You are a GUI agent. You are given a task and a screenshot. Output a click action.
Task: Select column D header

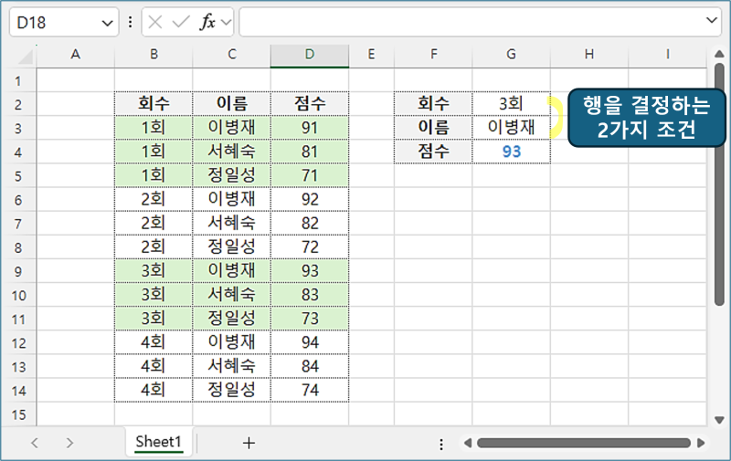pyautogui.click(x=310, y=55)
